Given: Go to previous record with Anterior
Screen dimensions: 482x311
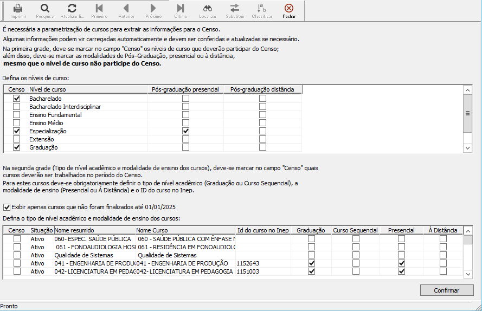Looking at the screenshot, I should pyautogui.click(x=126, y=8).
